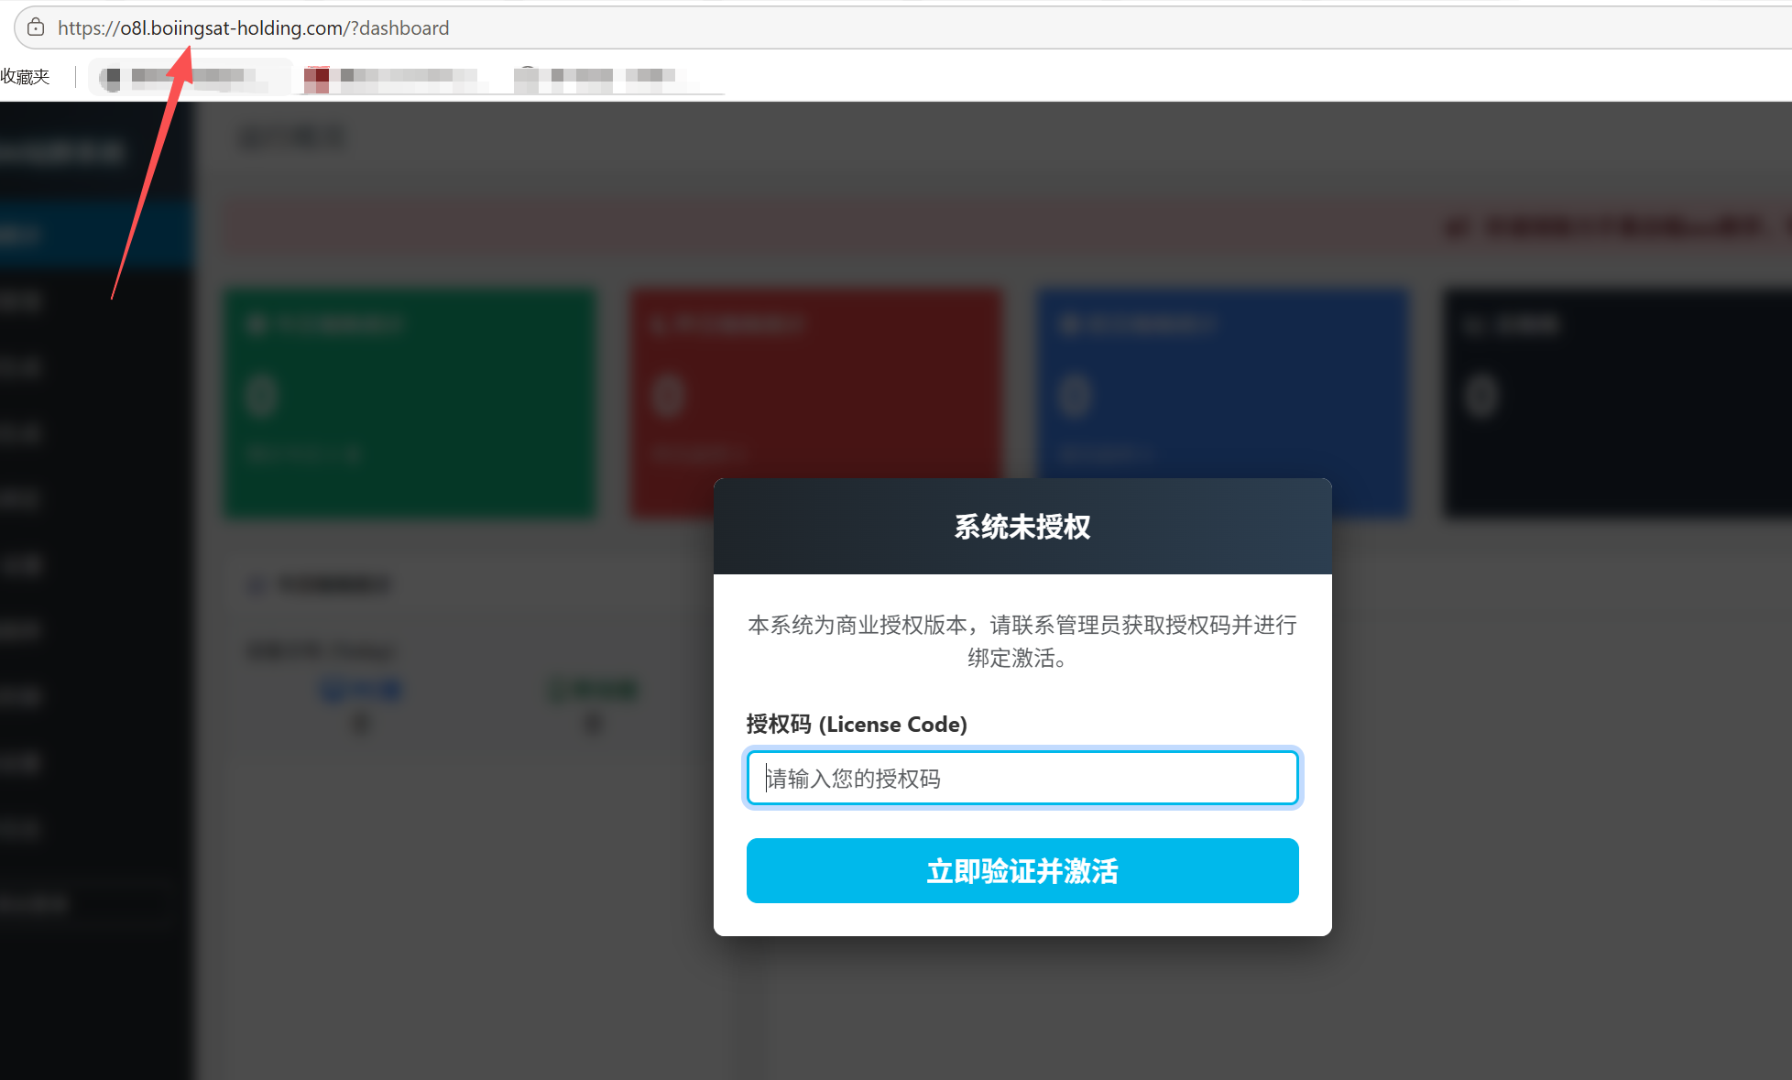1792x1080 pixels.
Task: Click the 立即验证并激活 button
Action: click(1022, 870)
